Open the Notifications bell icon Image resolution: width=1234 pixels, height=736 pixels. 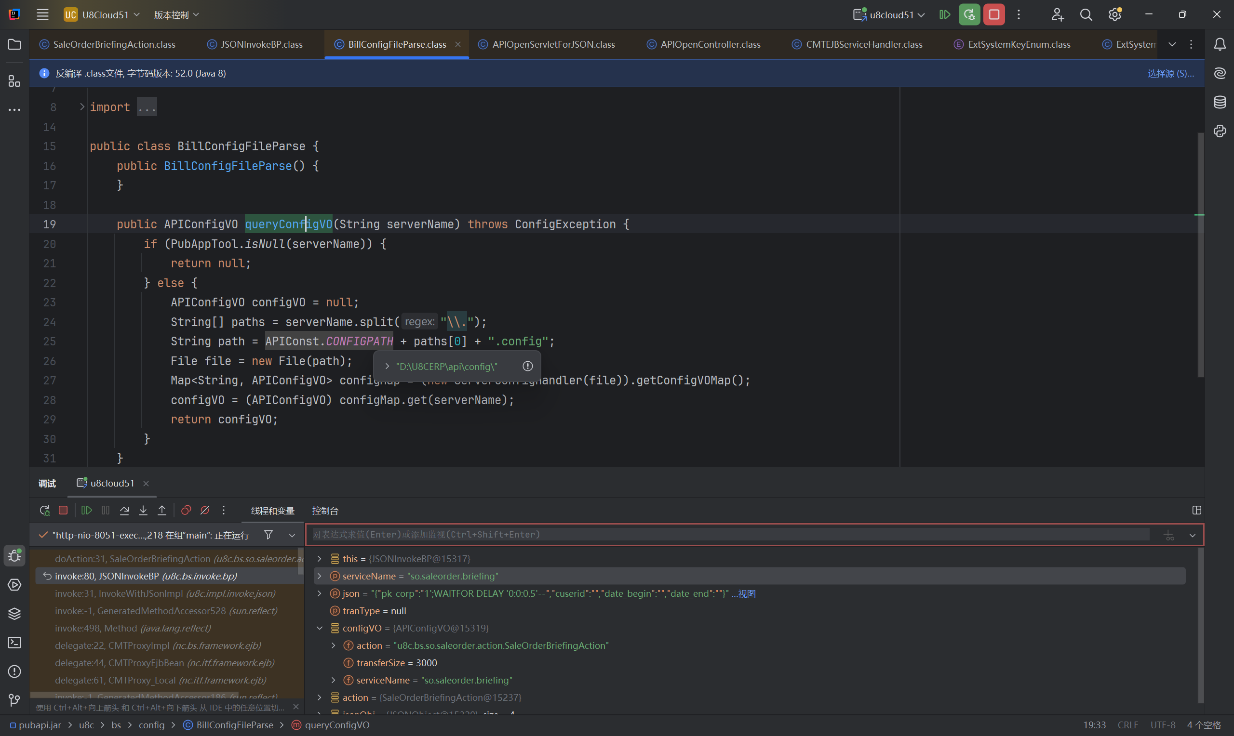click(x=1220, y=45)
